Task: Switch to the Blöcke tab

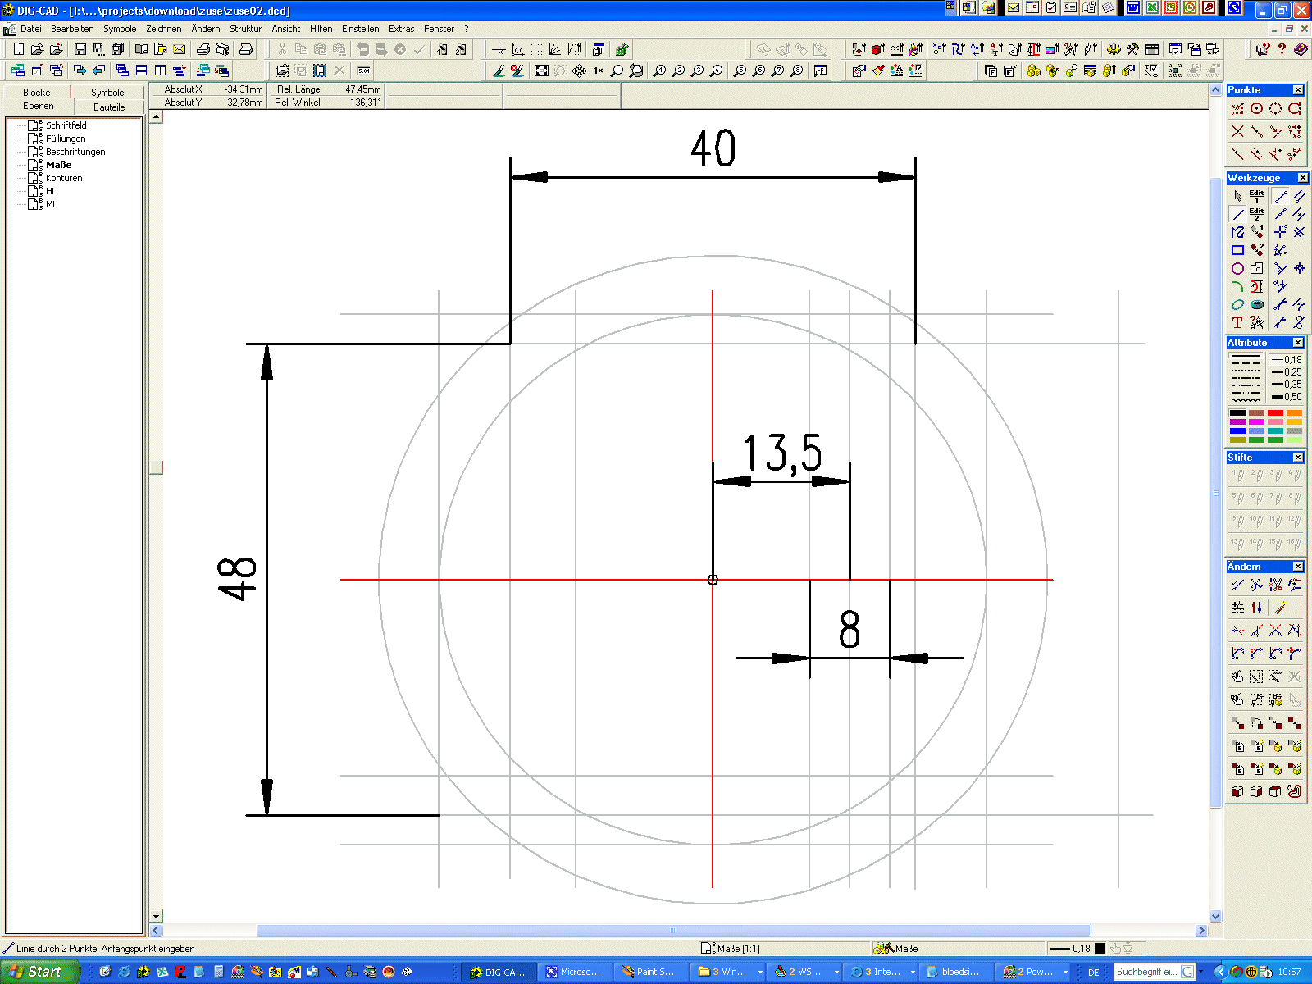Action: pos(37,93)
